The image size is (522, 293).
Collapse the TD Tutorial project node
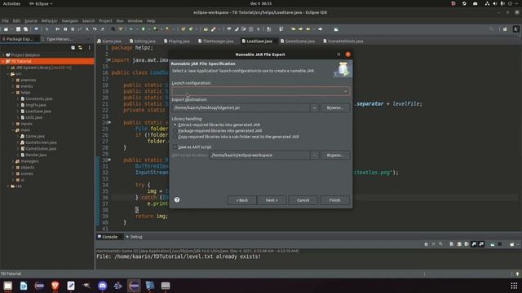[x=3, y=62]
